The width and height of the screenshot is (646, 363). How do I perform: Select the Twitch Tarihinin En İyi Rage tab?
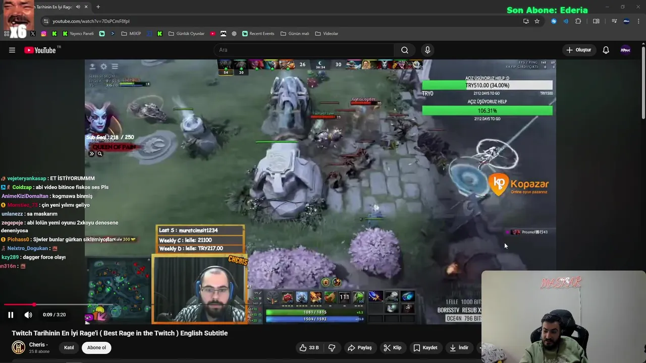pyautogui.click(x=54, y=7)
